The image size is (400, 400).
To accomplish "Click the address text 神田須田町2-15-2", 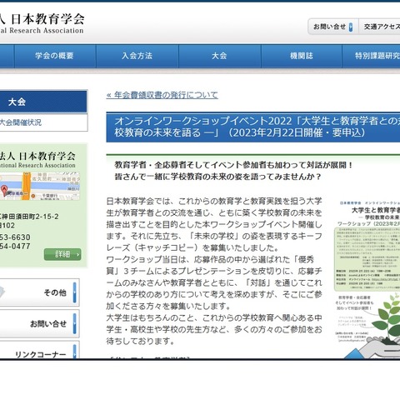I will pos(31,217).
